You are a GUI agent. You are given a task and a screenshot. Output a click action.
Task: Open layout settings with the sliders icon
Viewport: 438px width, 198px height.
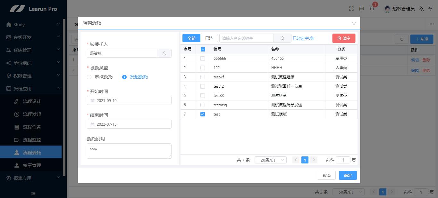point(431,9)
